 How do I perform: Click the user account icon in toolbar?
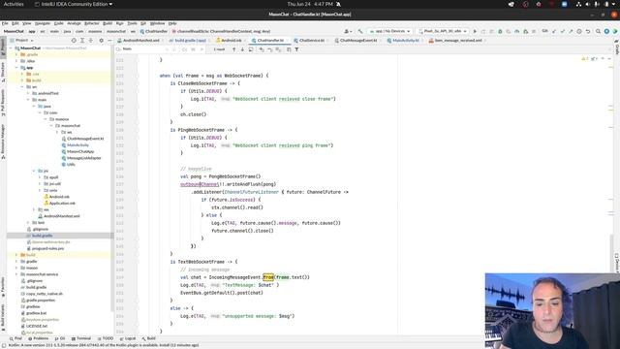point(348,31)
